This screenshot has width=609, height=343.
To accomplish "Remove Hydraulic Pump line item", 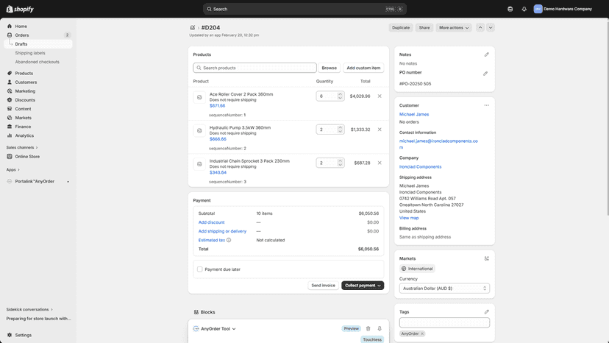I will tap(380, 130).
